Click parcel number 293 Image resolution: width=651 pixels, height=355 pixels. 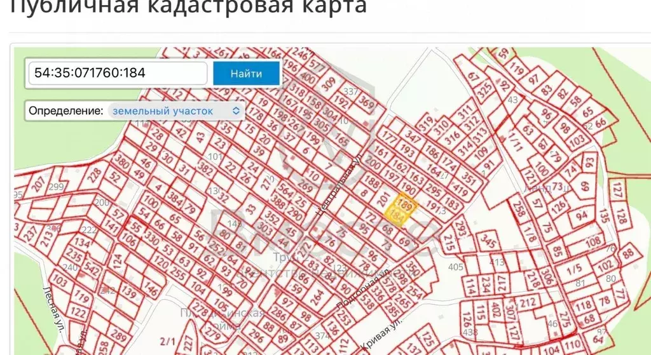point(460,228)
